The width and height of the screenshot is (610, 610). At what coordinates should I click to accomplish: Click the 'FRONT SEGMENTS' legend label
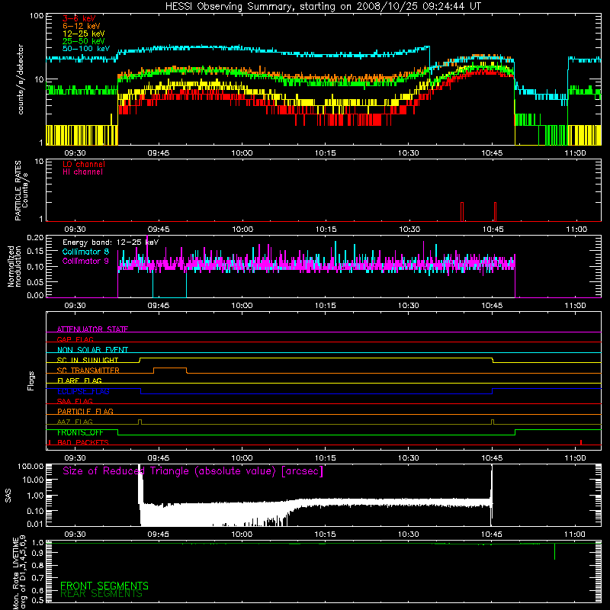point(104,586)
